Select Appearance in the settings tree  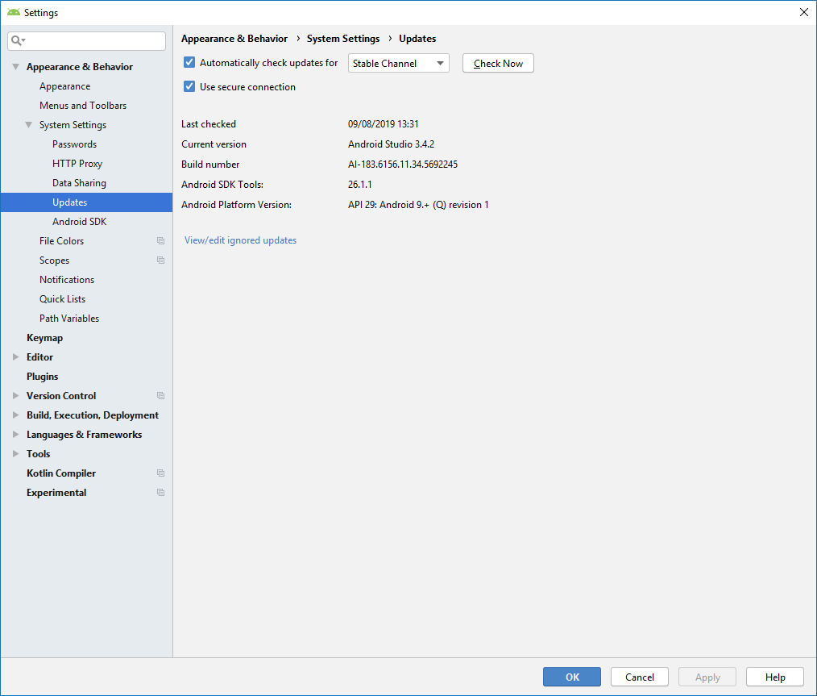tap(64, 86)
